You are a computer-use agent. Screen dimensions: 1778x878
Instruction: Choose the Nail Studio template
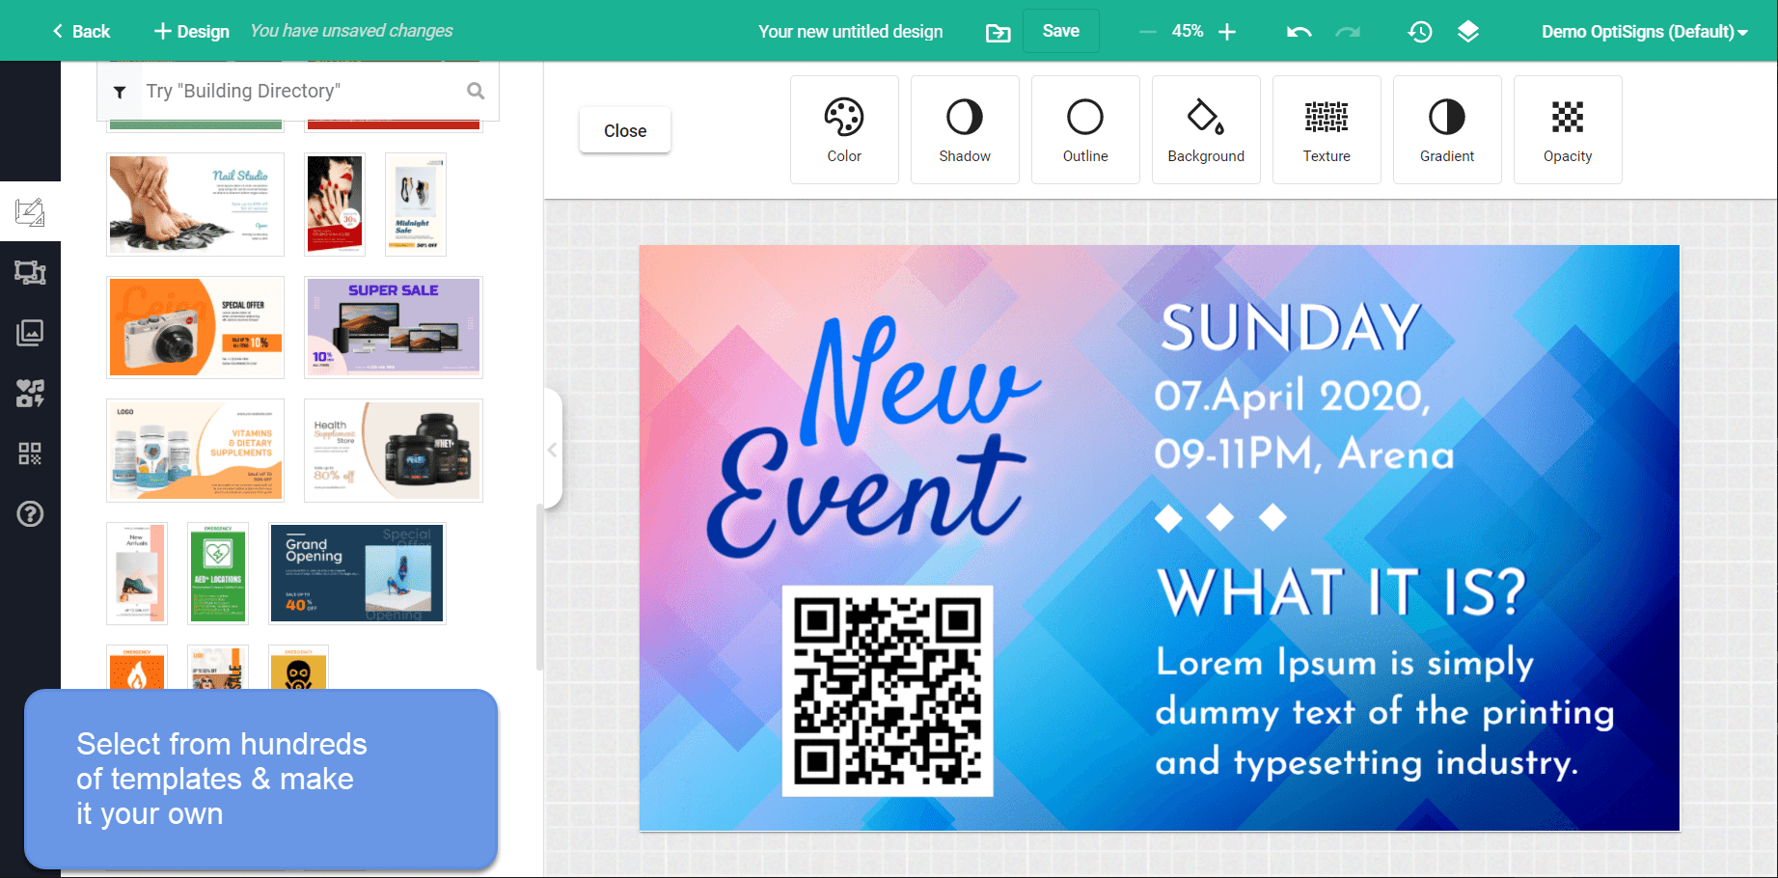tap(196, 205)
